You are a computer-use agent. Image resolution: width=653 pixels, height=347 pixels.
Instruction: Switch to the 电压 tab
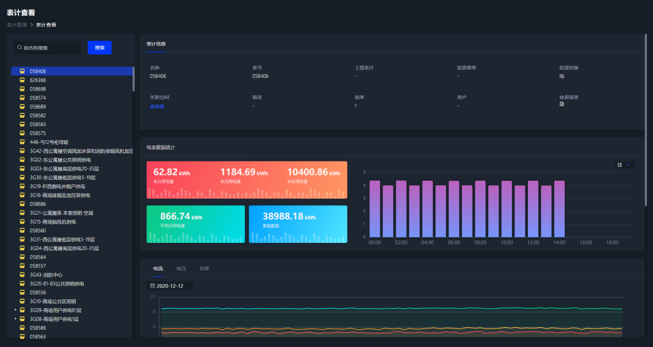click(x=181, y=269)
